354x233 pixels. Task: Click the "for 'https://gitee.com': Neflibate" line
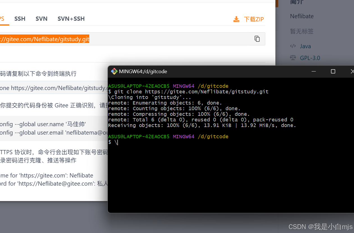[47, 176]
